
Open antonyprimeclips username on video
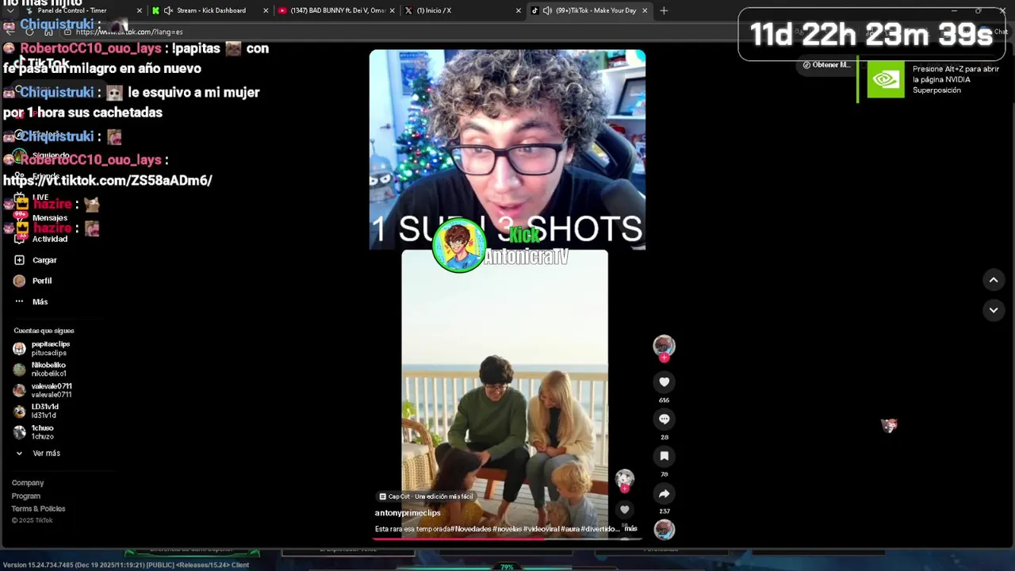click(408, 513)
